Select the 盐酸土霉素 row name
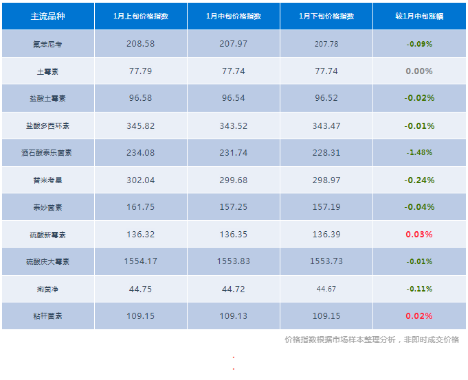The image size is (468, 380). coord(47,99)
